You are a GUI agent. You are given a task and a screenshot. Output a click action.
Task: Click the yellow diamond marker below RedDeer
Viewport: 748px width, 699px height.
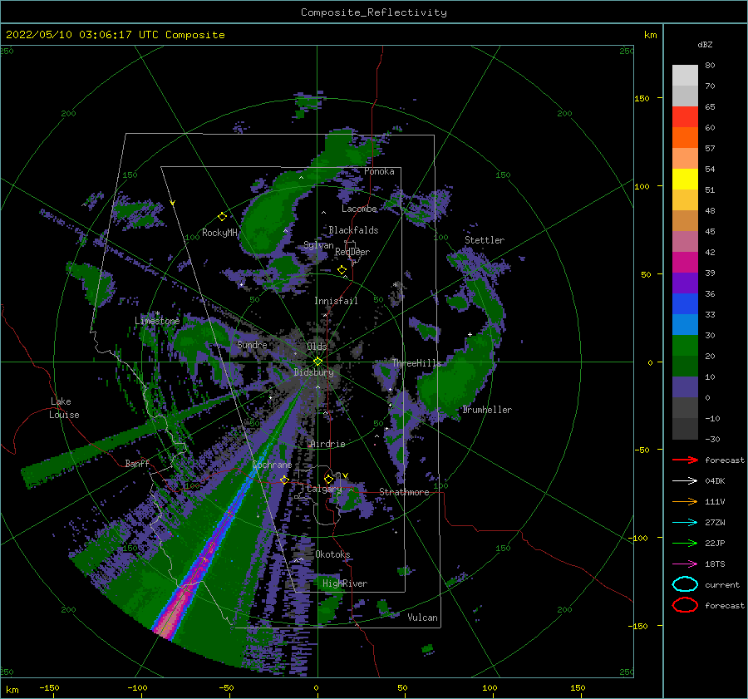point(342,270)
